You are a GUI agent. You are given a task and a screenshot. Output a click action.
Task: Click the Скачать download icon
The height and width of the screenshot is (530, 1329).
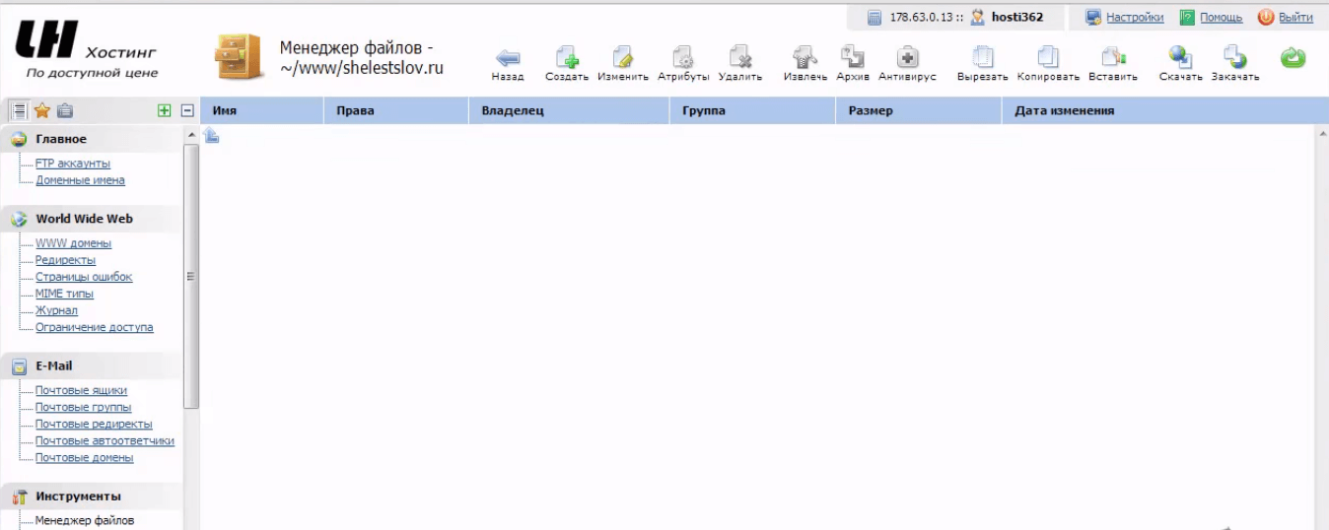[x=1180, y=58]
